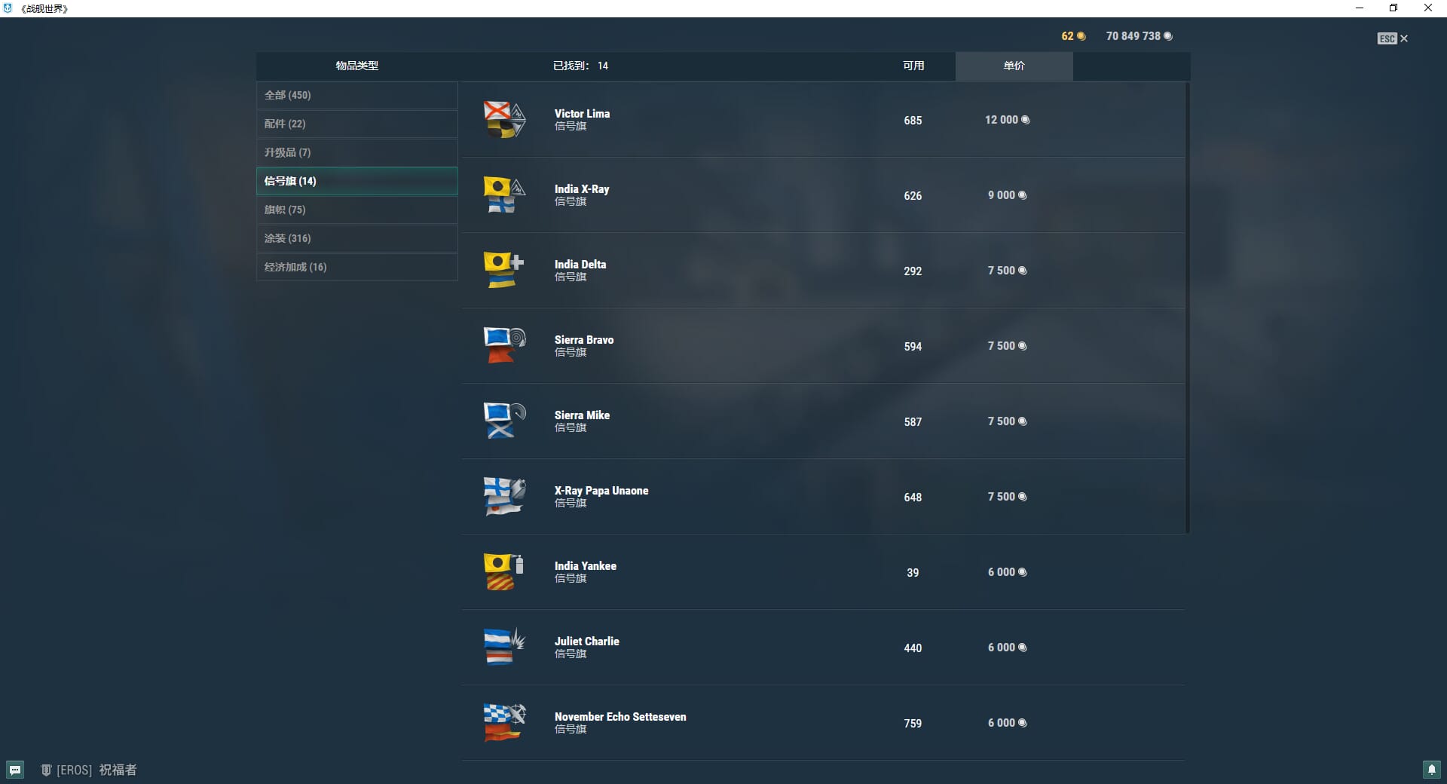This screenshot has height=784, width=1447.
Task: Open the chat icon in bottom-left corner
Action: (15, 770)
